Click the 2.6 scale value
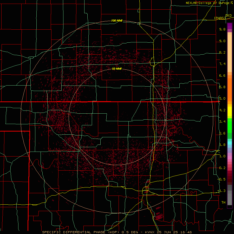Viewport: 234px width, 234px height. [x=222, y=133]
